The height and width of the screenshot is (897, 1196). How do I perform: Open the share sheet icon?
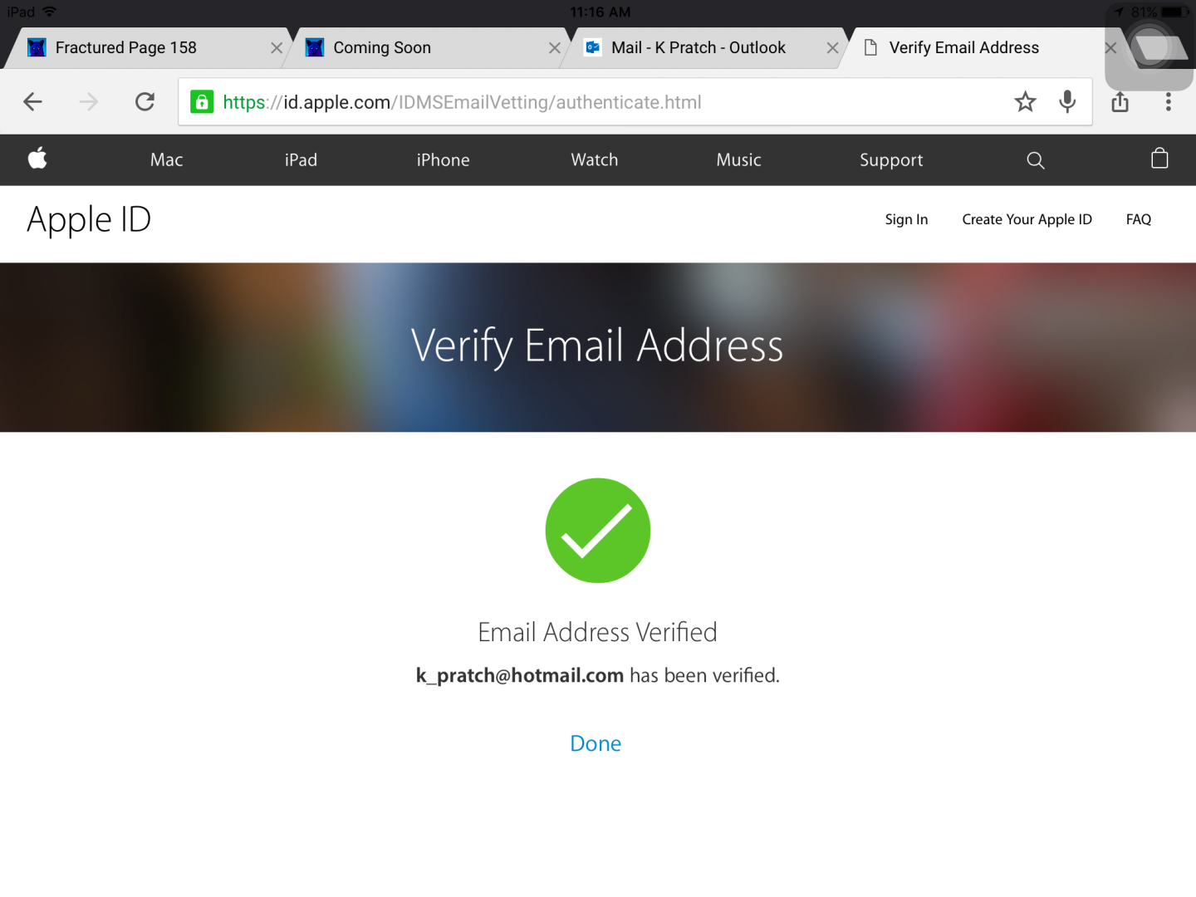[x=1120, y=102]
